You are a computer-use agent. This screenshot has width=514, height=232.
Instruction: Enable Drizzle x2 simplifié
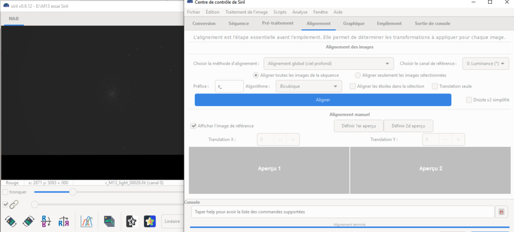coord(469,100)
